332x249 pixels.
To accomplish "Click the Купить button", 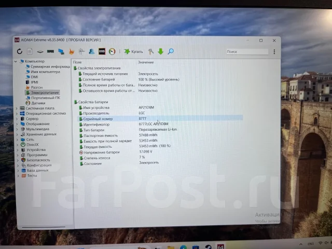I will point(133,51).
